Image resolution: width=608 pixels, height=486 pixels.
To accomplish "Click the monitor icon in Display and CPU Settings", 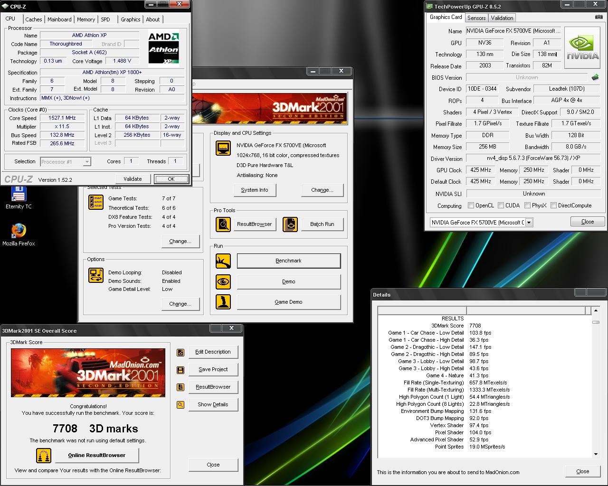I will [x=223, y=148].
